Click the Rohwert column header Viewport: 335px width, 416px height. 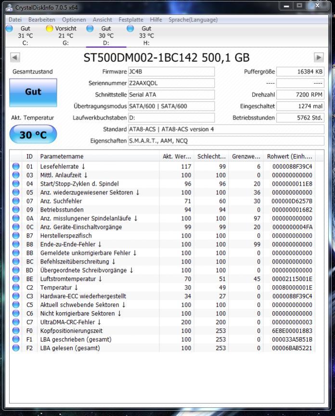289,156
